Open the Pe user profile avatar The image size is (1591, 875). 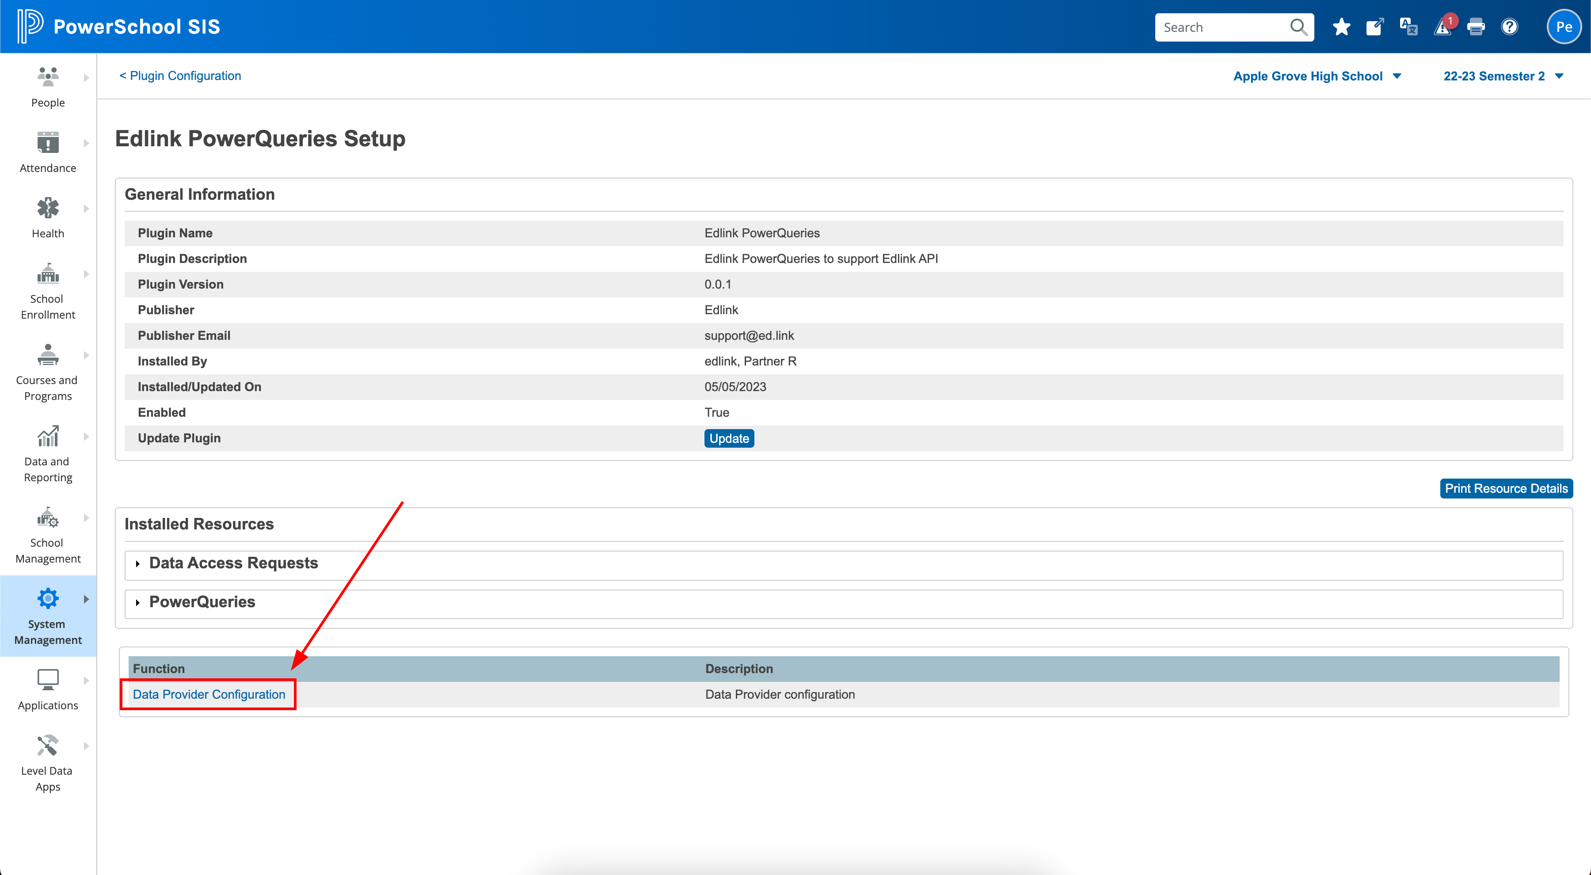point(1564,27)
